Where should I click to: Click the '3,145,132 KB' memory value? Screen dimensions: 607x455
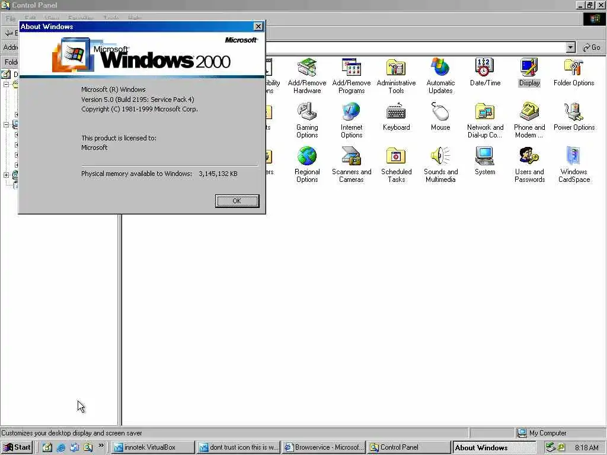click(x=218, y=174)
